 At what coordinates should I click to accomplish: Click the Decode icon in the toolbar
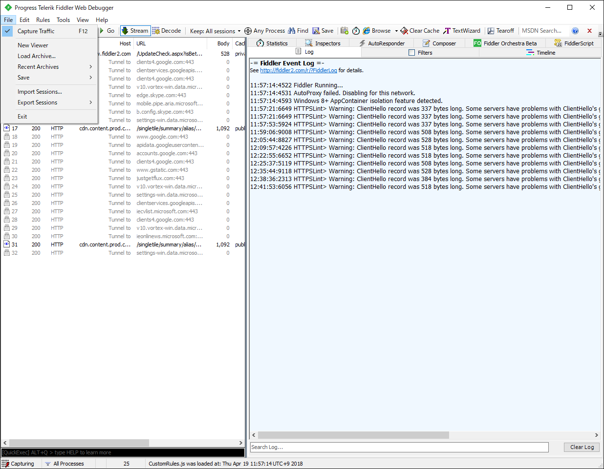167,30
